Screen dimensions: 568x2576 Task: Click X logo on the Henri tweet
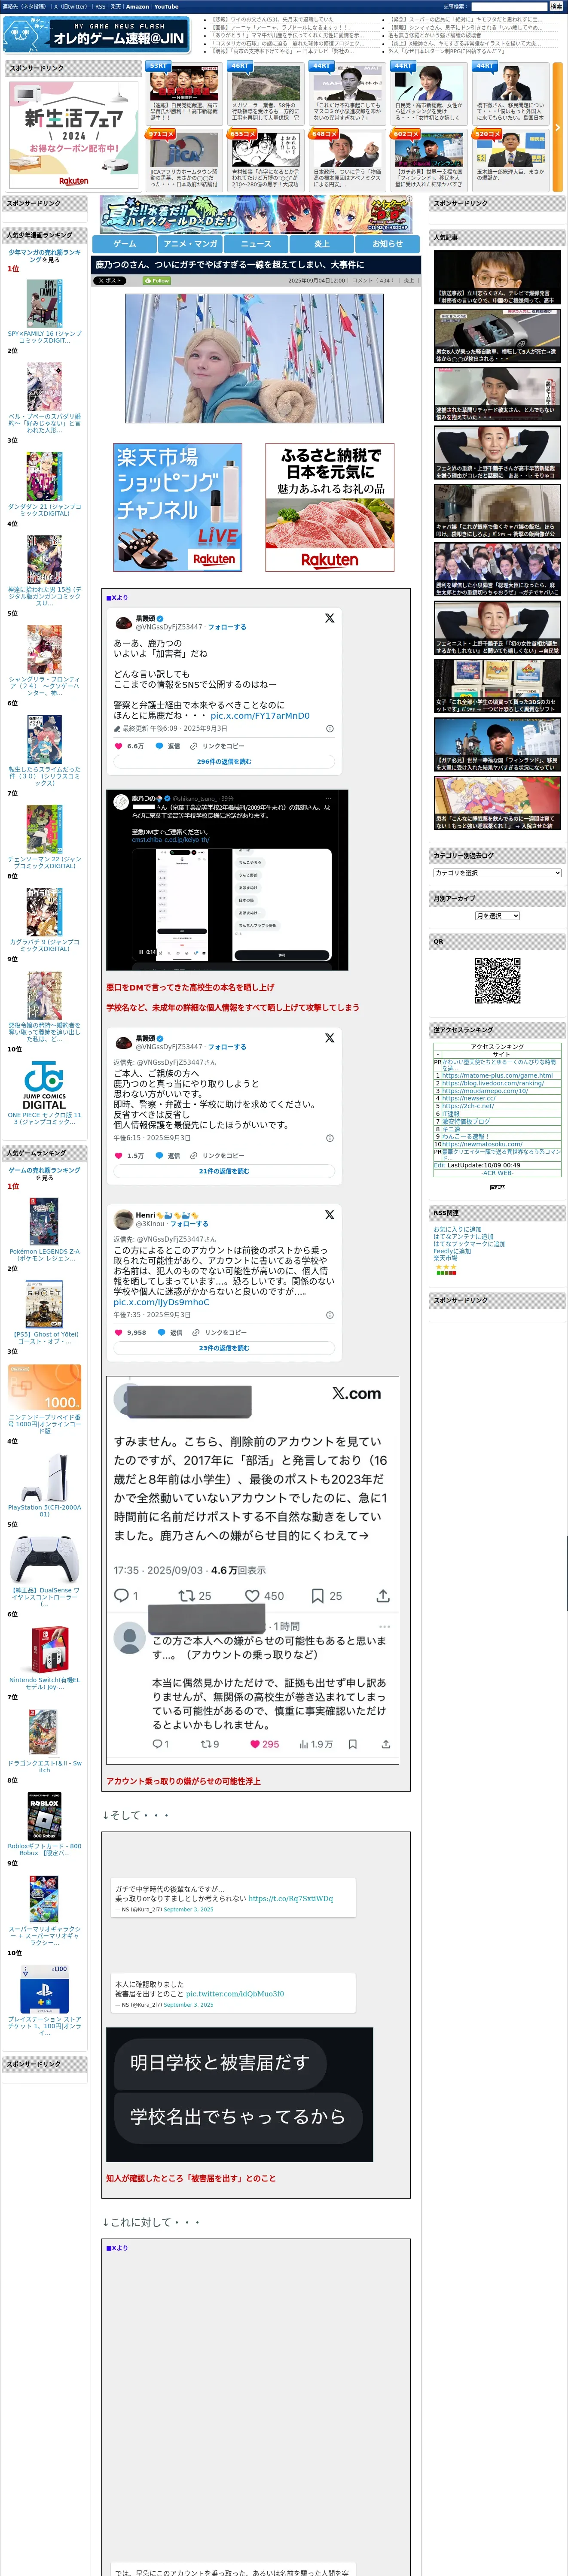click(329, 1214)
